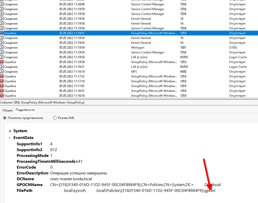Click the 'NPS' source cell
Screen dimensions: 258x203
(134, 72)
